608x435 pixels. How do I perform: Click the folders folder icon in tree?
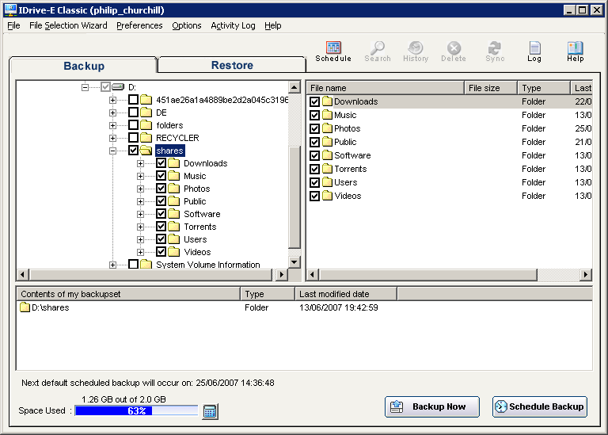(x=146, y=125)
